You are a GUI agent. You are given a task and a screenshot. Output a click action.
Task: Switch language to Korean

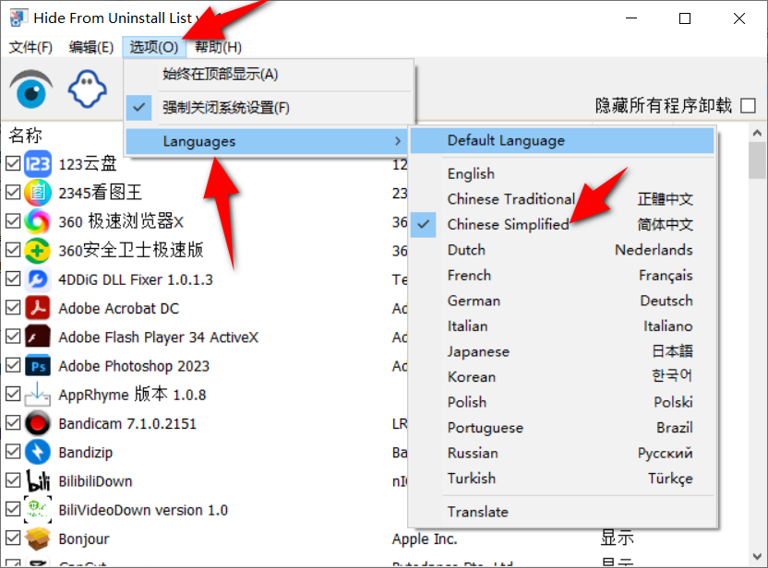click(x=562, y=377)
